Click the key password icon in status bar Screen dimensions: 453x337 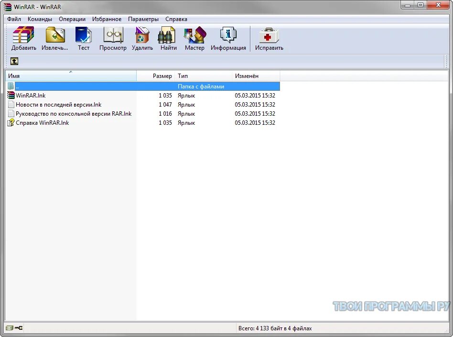pyautogui.click(x=19, y=328)
